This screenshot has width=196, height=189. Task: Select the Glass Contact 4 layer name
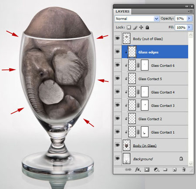tap(162, 92)
